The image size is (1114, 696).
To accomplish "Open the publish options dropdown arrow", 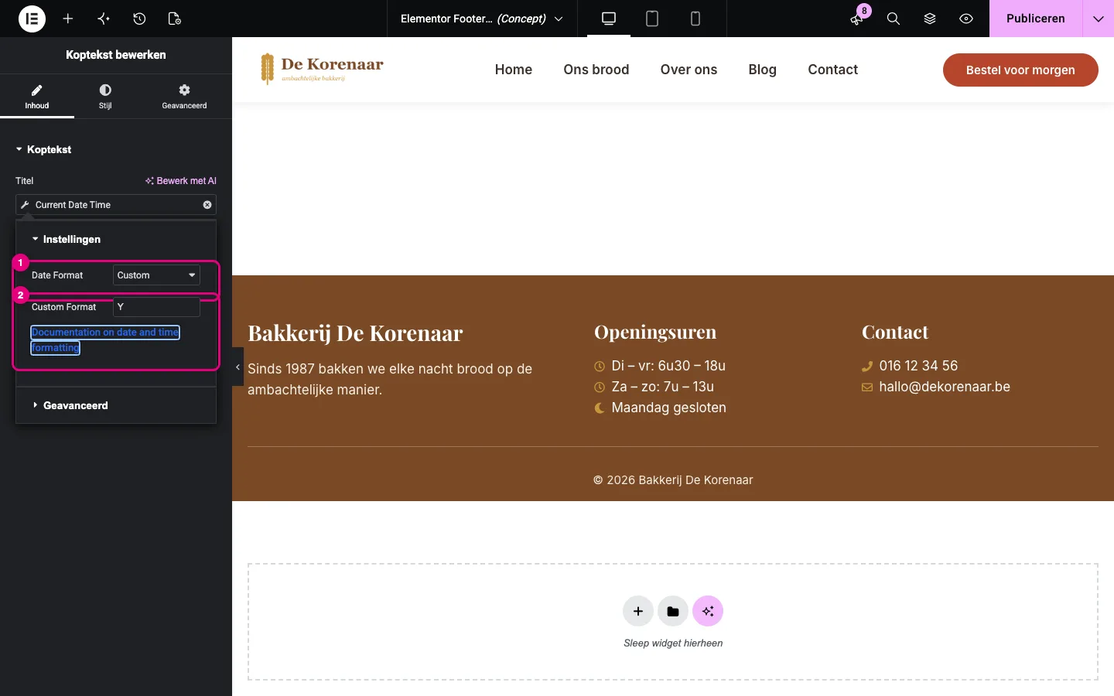I will click(1099, 19).
